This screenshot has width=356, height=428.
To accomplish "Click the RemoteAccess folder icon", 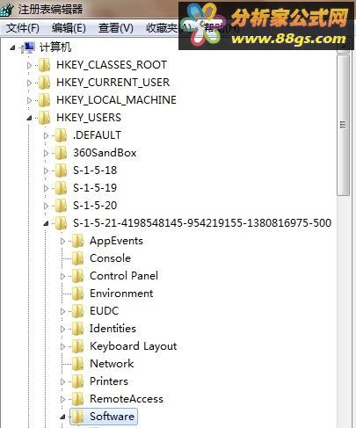I will click(78, 399).
